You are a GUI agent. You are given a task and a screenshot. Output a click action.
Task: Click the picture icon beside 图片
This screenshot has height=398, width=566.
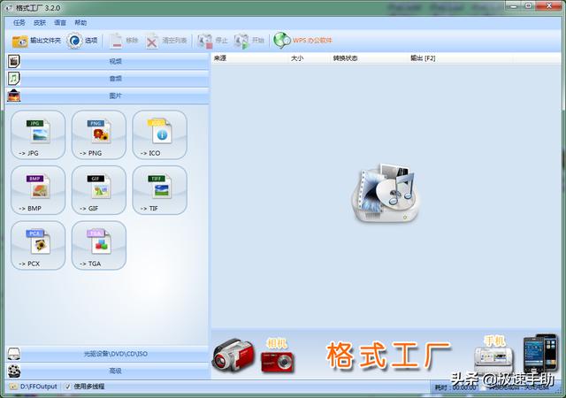(x=14, y=96)
